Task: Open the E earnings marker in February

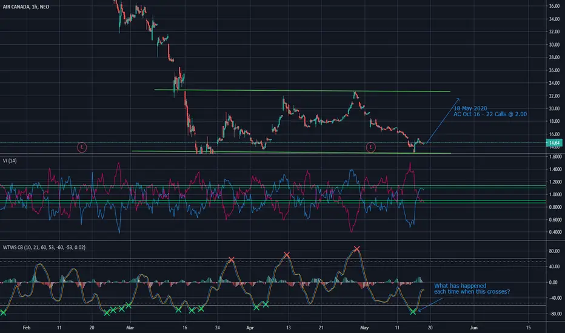Action: point(82,147)
